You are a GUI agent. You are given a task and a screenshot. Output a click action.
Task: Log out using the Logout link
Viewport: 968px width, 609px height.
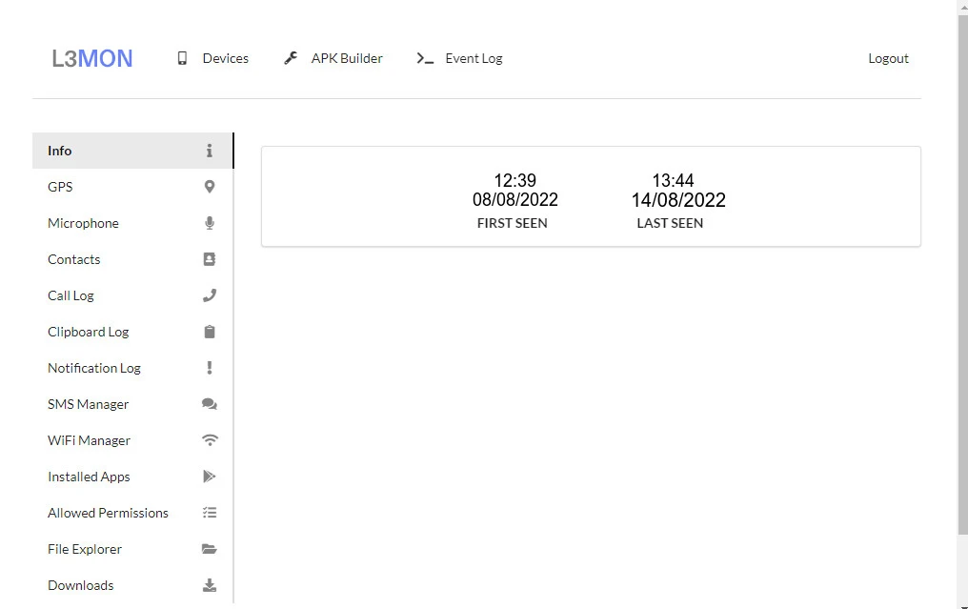coord(888,58)
